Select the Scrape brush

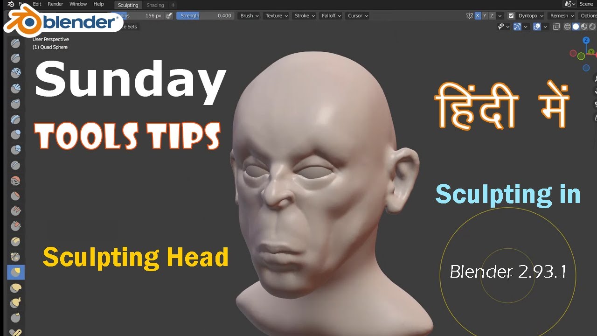16,226
